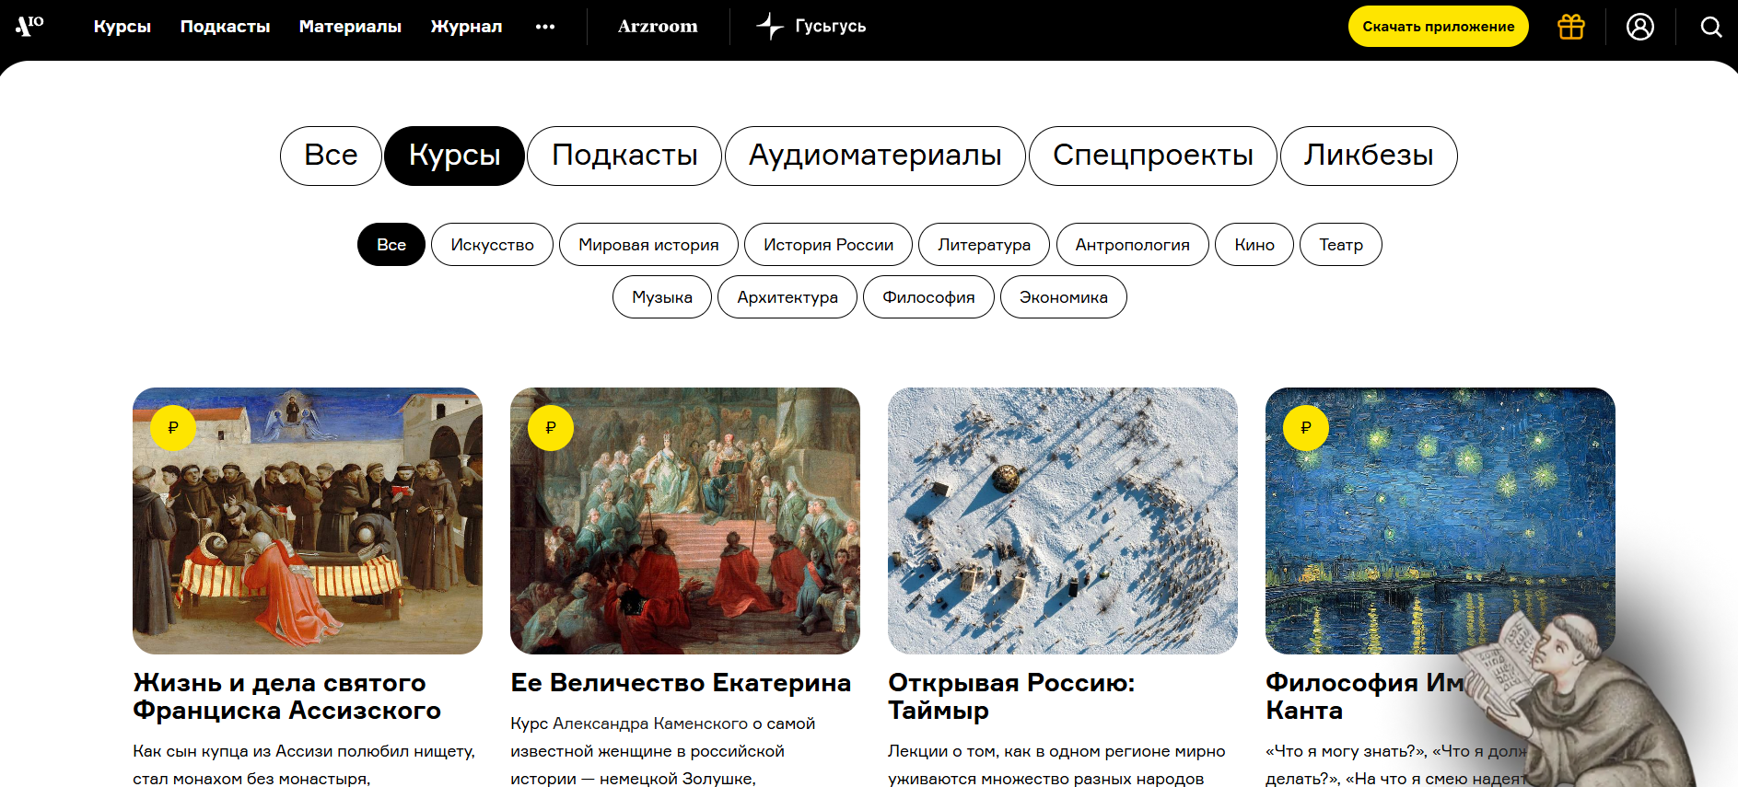The width and height of the screenshot is (1738, 787).
Task: Select the Подкасты content type filter
Action: pos(624,156)
